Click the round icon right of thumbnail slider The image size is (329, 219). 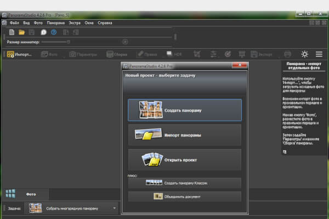pos(125,42)
